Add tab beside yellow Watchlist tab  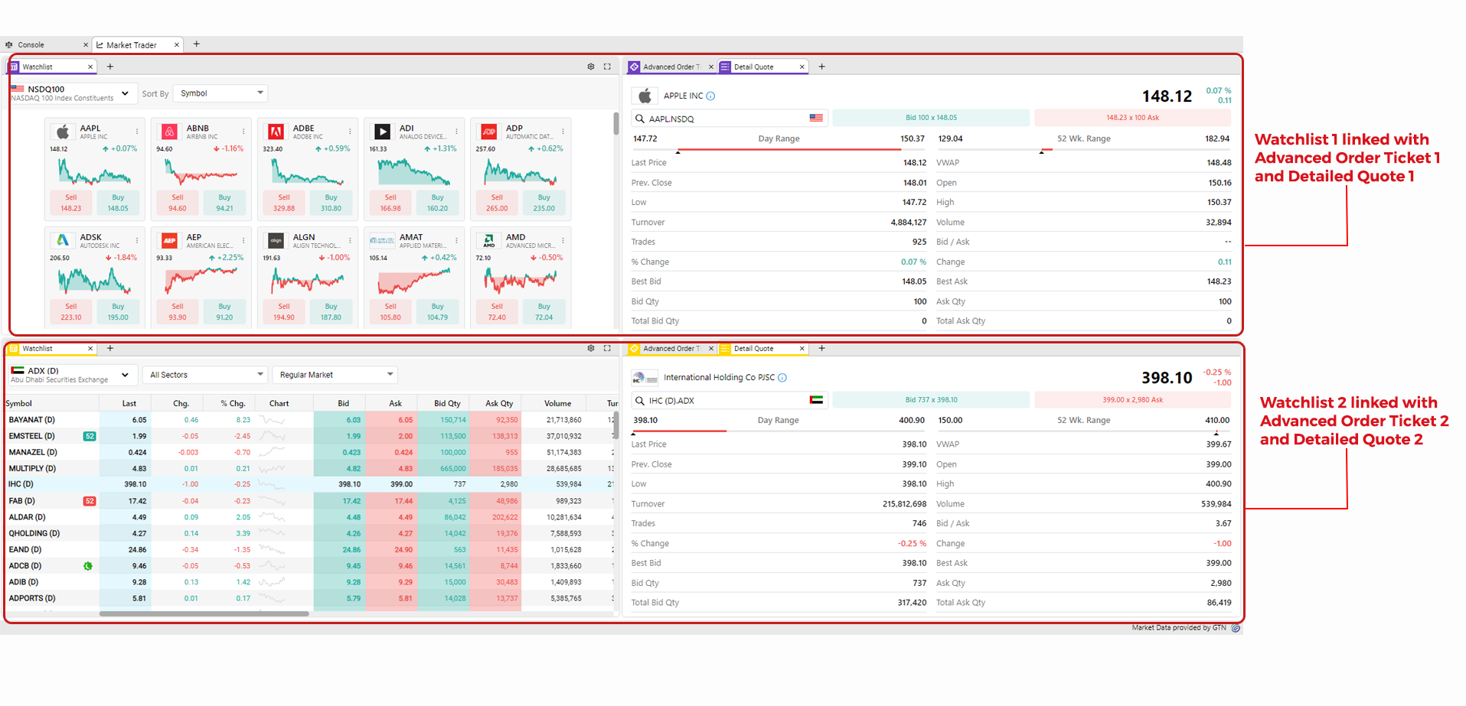[x=110, y=348]
